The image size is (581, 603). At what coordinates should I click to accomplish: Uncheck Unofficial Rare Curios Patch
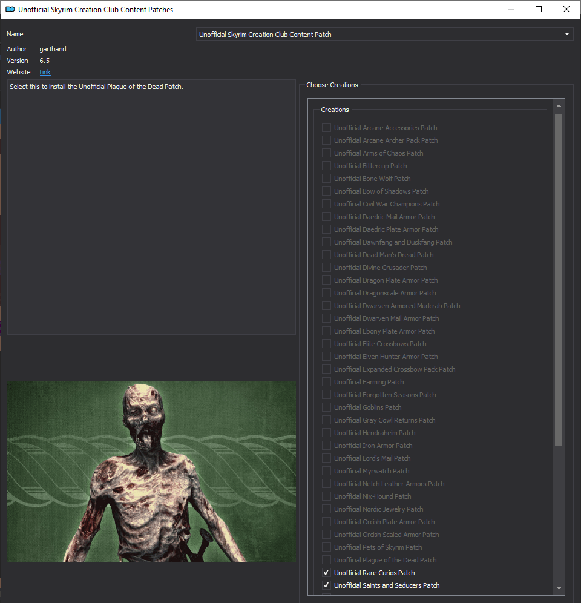click(x=326, y=572)
